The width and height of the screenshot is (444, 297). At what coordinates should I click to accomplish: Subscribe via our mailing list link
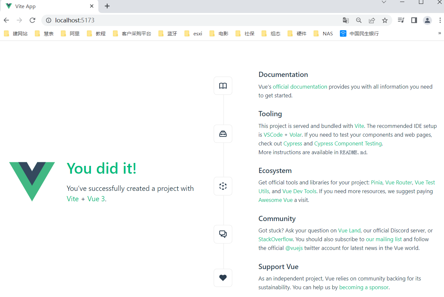click(384, 239)
